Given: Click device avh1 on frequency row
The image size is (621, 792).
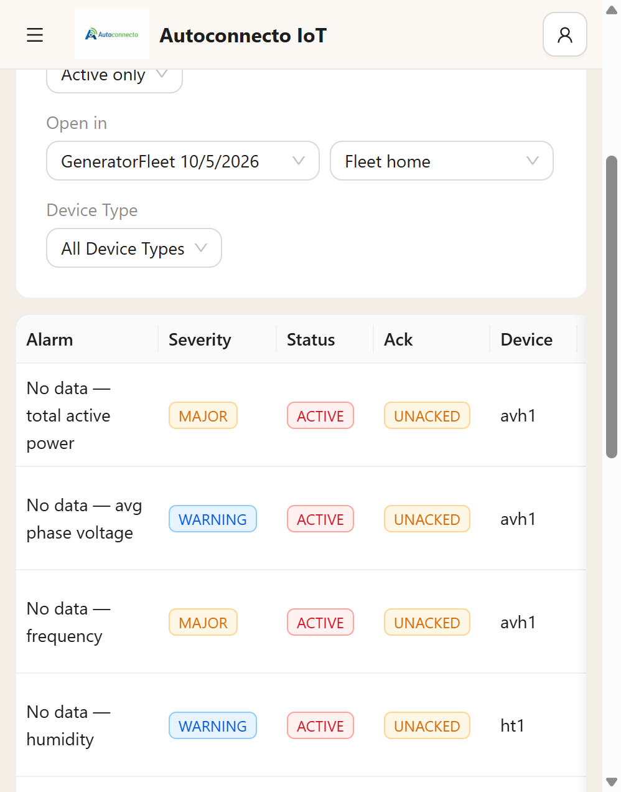Looking at the screenshot, I should [x=518, y=622].
